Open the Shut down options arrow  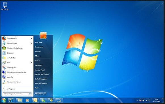tap(45, 94)
